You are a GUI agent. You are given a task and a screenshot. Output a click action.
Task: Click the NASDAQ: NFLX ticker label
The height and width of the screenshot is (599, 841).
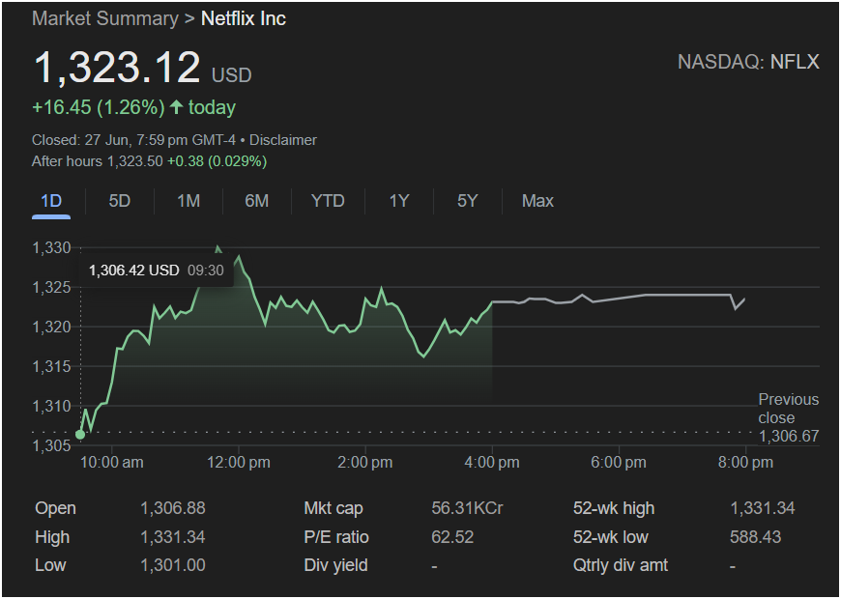[x=748, y=62]
